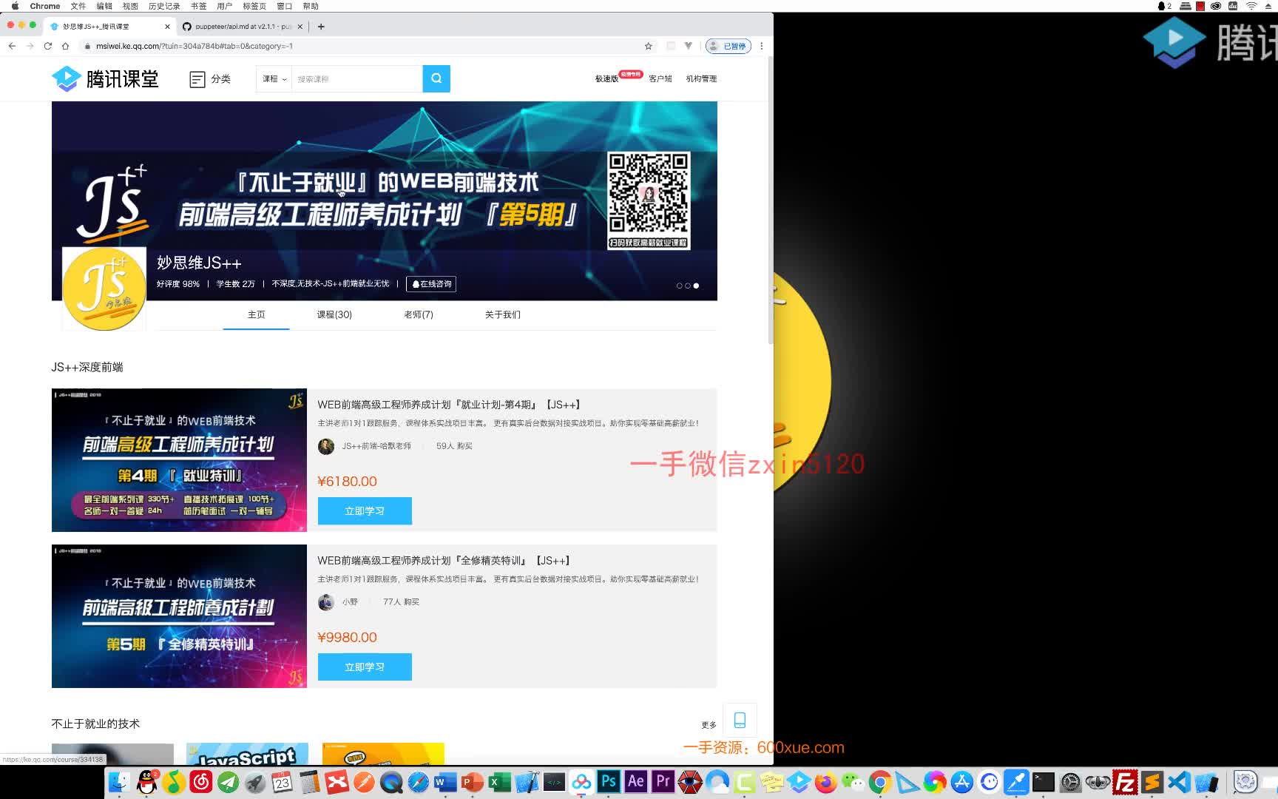Screen dimensions: 1278x799
Task: Open PowerPoint in the dock
Action: click(473, 782)
